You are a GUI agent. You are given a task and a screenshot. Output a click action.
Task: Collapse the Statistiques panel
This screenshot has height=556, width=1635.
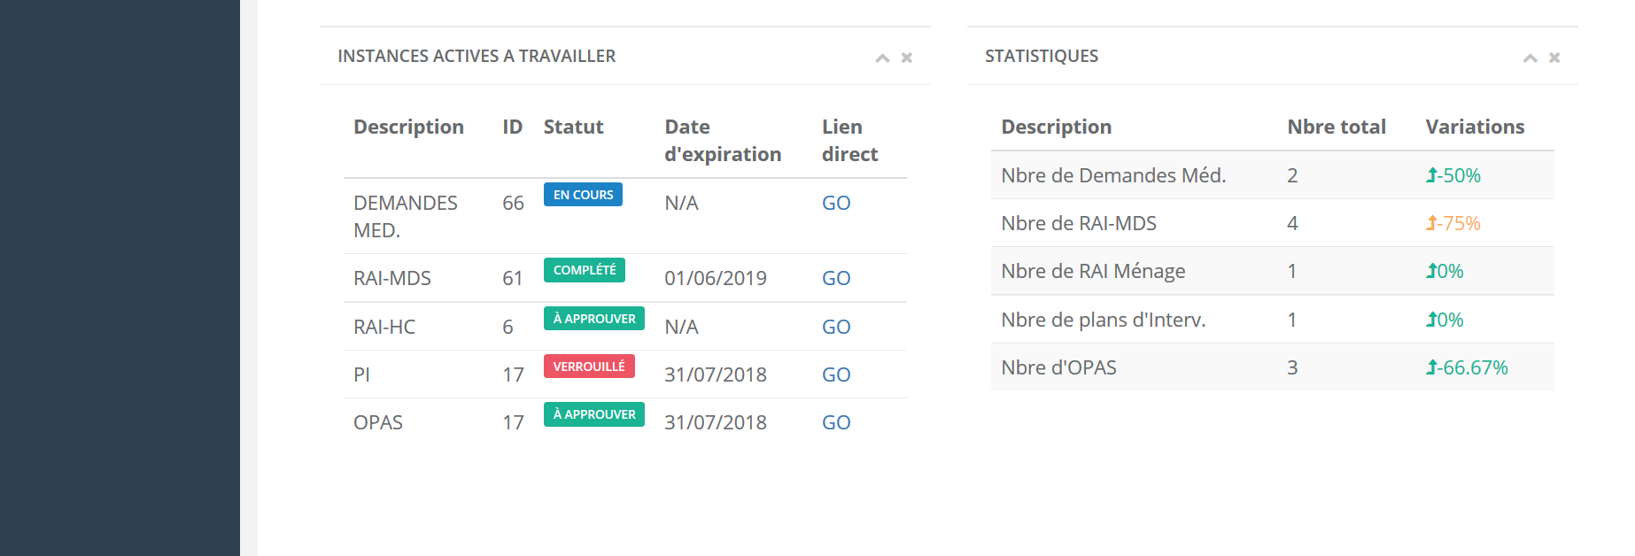(1530, 58)
